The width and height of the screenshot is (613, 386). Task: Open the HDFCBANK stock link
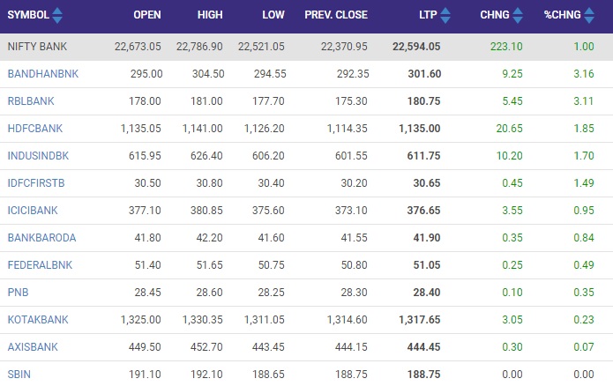point(35,129)
